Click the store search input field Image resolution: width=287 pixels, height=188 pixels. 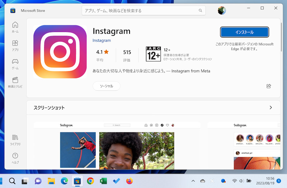click(x=140, y=11)
